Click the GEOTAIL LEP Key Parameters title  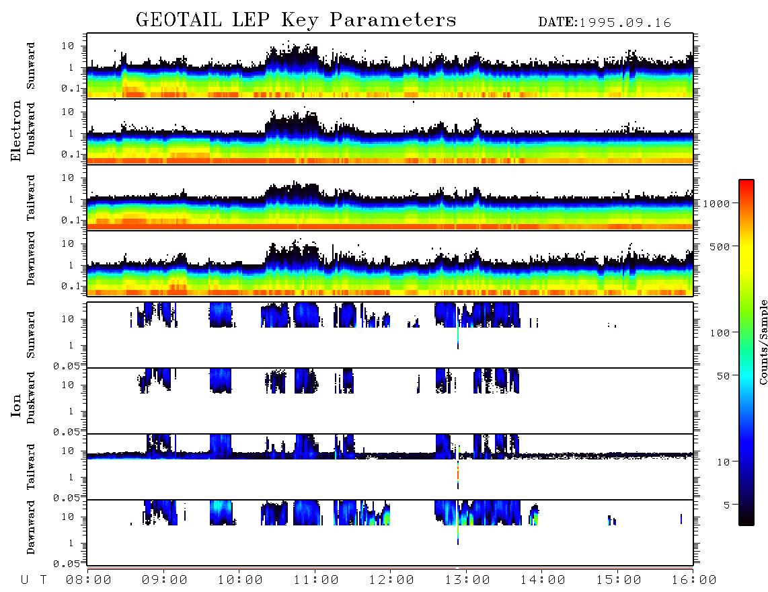pyautogui.click(x=296, y=20)
